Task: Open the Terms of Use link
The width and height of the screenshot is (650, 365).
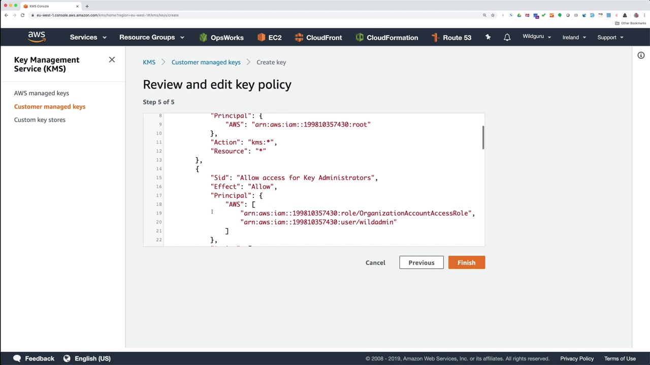Action: [x=620, y=358]
